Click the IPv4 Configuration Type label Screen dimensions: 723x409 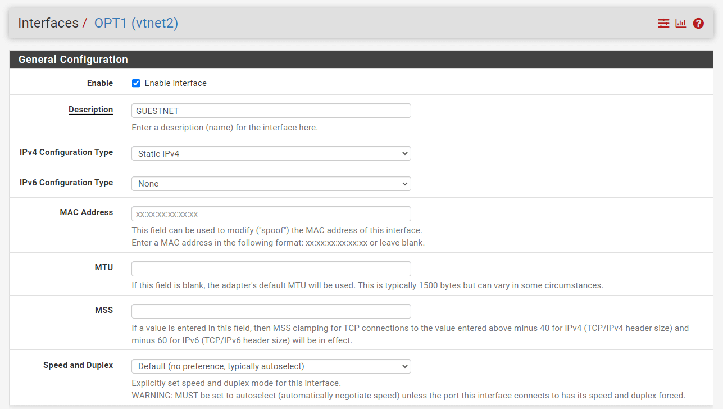click(66, 152)
